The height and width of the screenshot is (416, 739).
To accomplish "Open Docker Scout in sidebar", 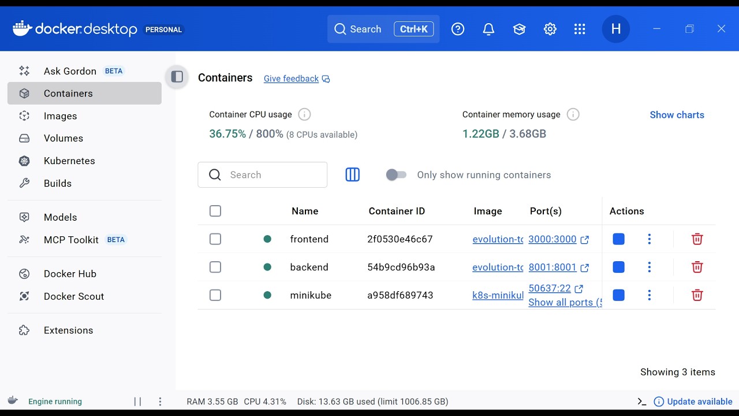I will pos(84,296).
